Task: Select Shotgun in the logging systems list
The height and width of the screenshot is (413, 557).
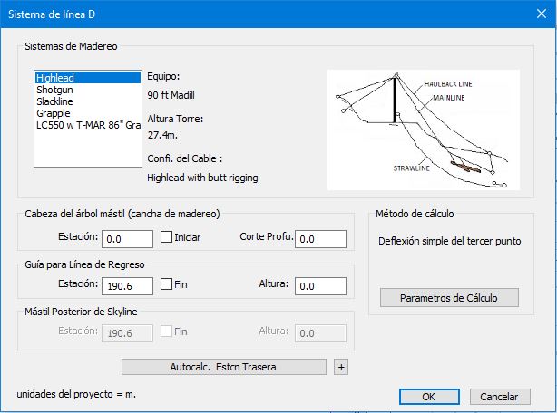Action: [54, 91]
